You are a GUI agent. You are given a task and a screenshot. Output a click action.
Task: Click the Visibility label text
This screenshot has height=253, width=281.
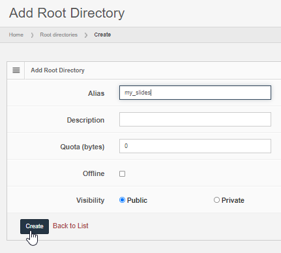[90, 200]
